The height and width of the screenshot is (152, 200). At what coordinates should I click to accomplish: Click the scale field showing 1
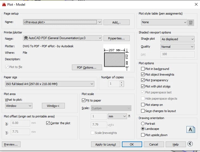tap(99, 116)
